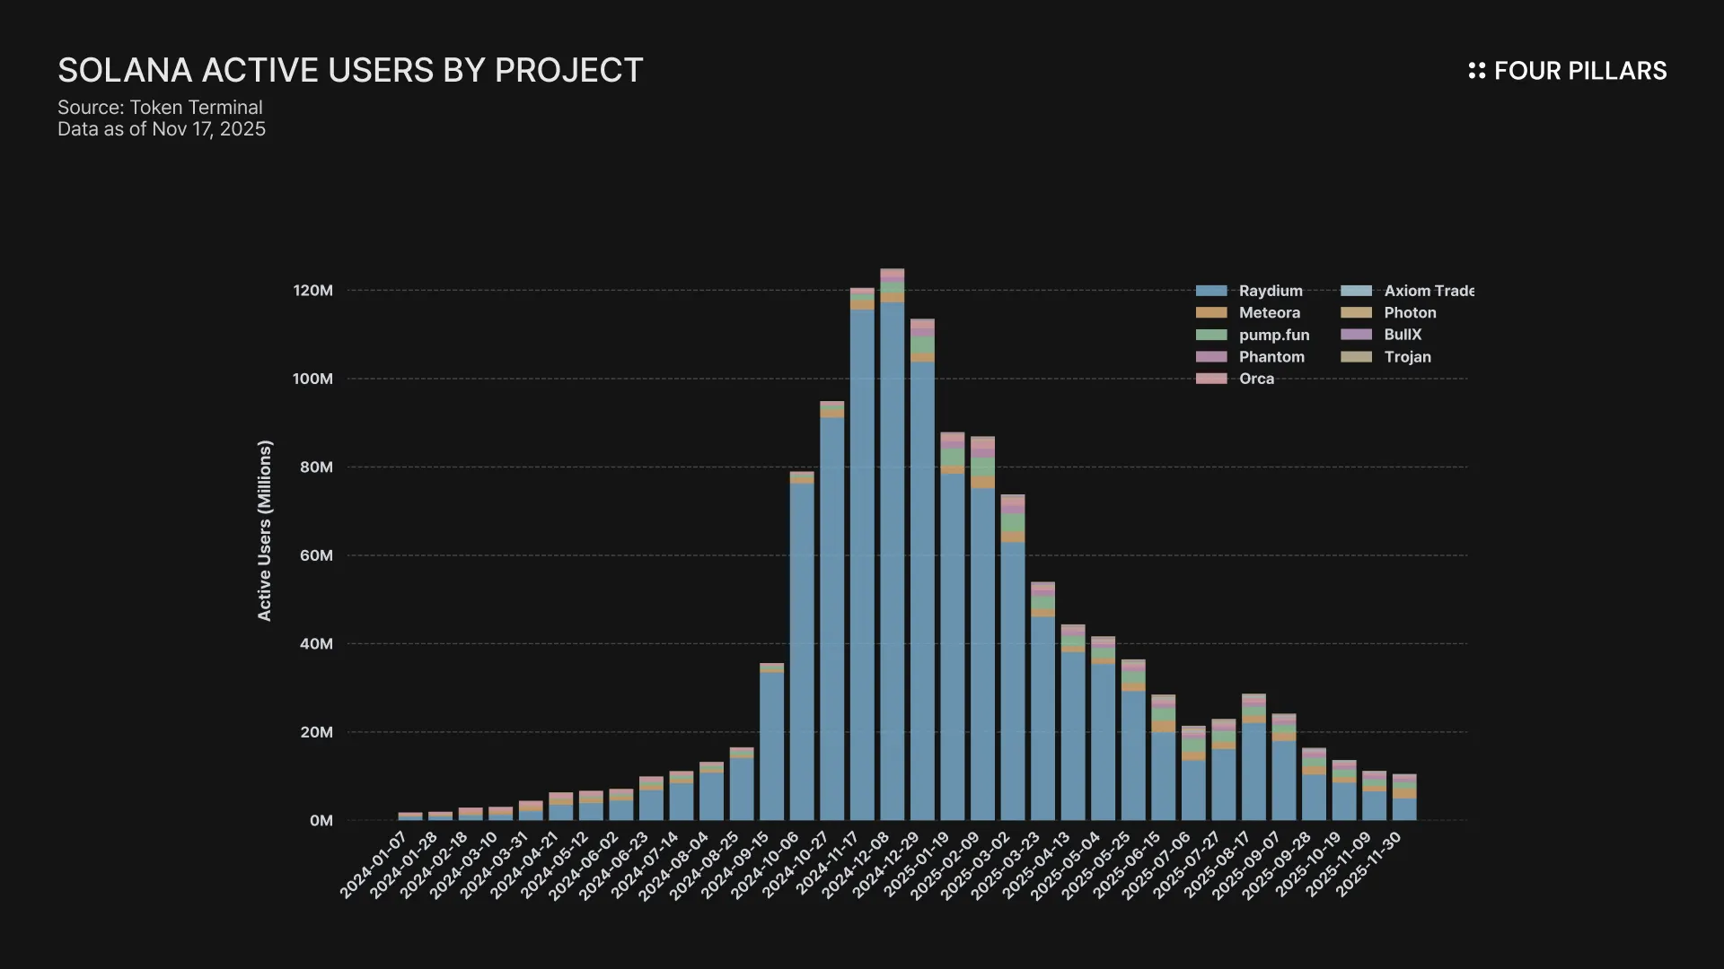1724x969 pixels.
Task: Click the Source: Token Terminal text
Action: point(160,108)
